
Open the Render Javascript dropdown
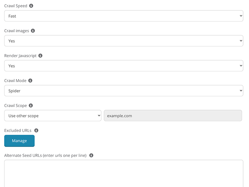123,66
